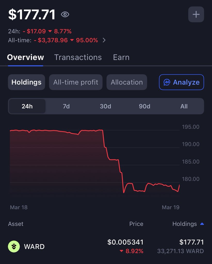The image size is (212, 264).
Task: Switch to the Transactions tab
Action: click(78, 57)
